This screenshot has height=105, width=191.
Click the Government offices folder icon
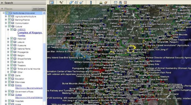pos(13,91)
